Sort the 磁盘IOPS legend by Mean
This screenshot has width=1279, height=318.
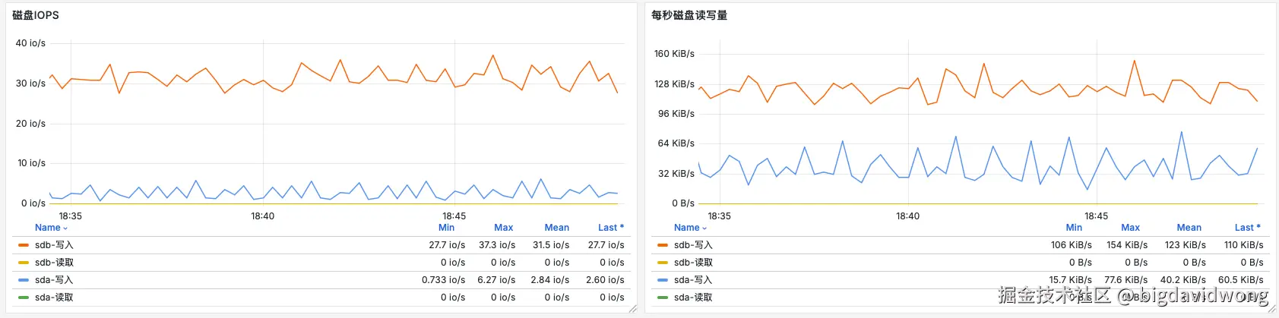(556, 228)
